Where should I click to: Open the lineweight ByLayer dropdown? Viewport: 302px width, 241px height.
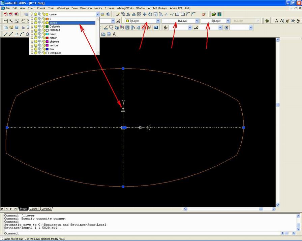click(x=228, y=21)
